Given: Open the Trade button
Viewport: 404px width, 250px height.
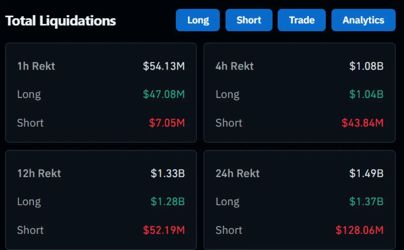Looking at the screenshot, I should click(x=302, y=20).
